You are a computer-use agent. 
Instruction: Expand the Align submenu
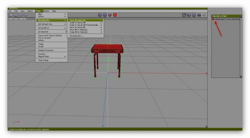point(51,14)
